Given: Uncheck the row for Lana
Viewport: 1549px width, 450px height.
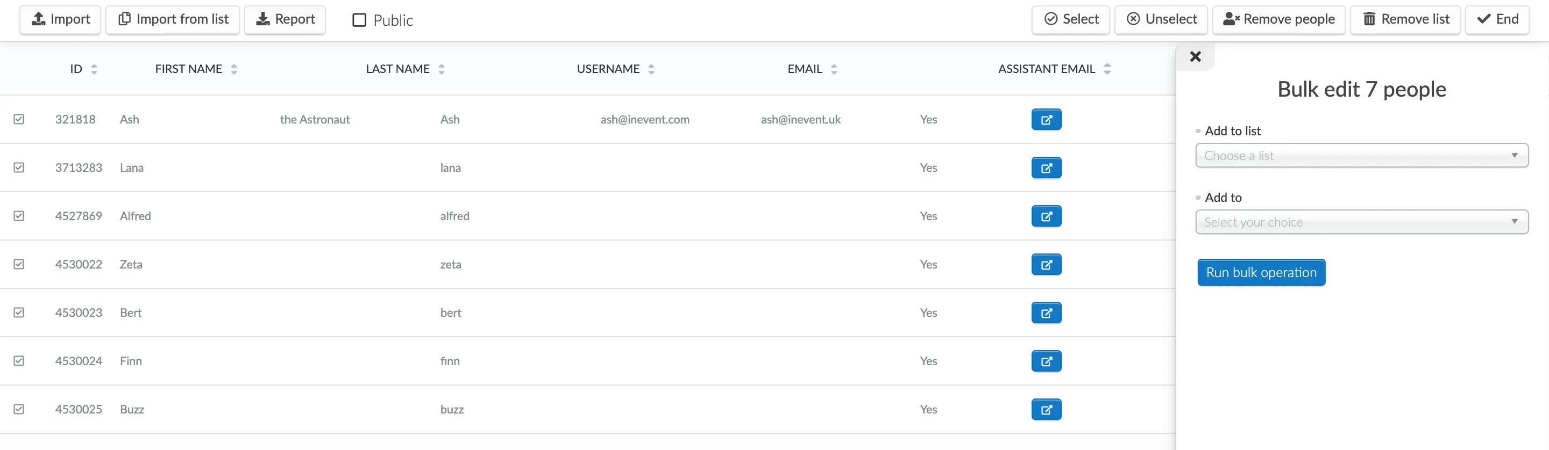Looking at the screenshot, I should point(19,168).
